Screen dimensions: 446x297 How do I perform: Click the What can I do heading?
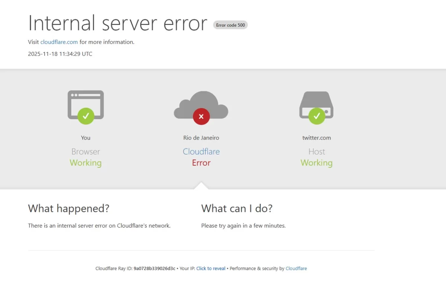click(x=237, y=208)
